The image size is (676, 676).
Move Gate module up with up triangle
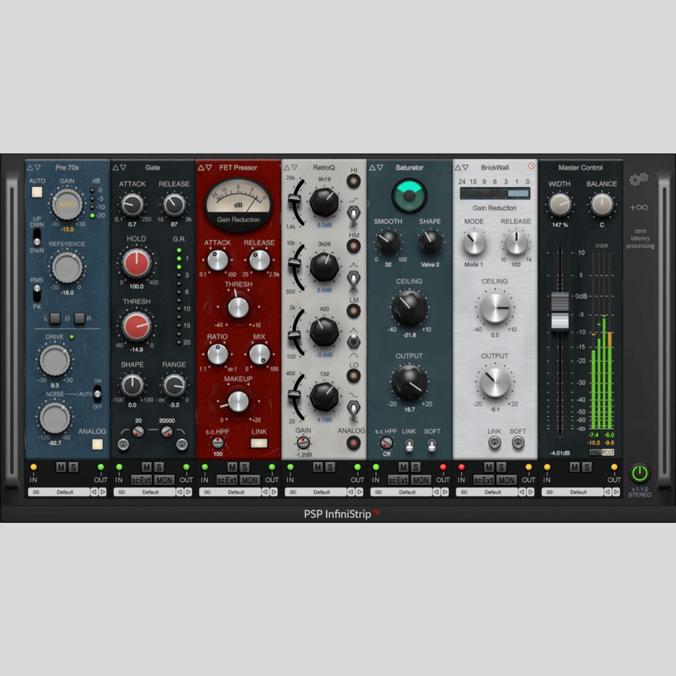pos(115,167)
